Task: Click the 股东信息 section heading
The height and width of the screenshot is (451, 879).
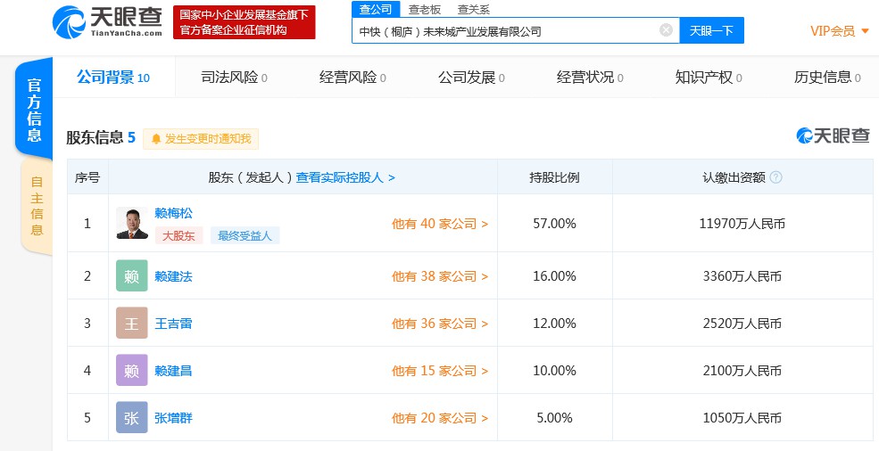Action: (101, 137)
